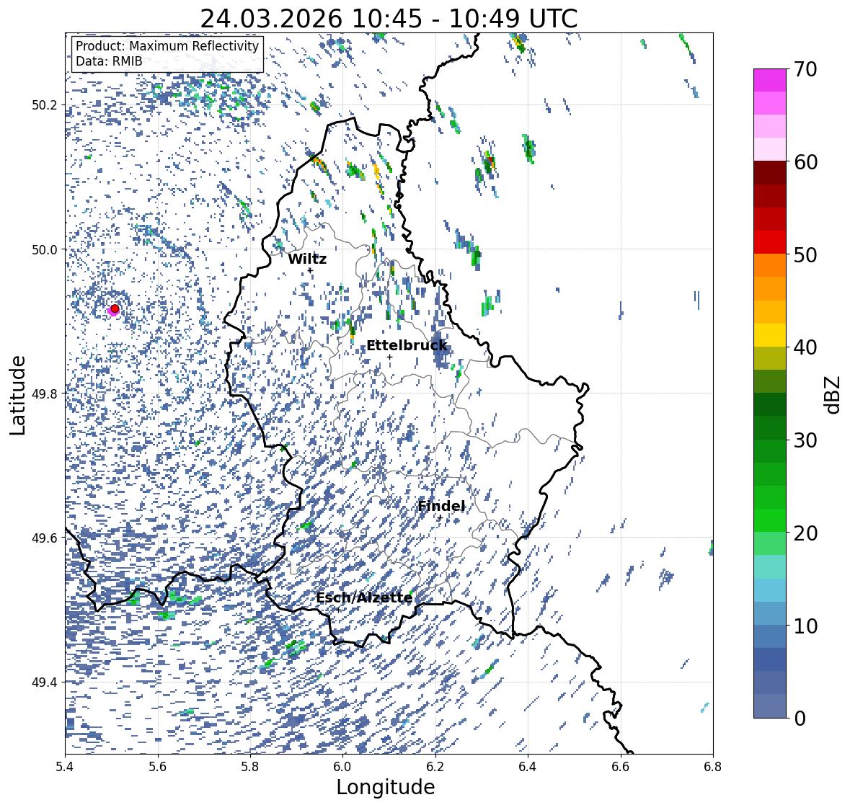This screenshot has height=805, width=850.
Task: Click the longitude tick label 5.8
Action: pos(250,766)
